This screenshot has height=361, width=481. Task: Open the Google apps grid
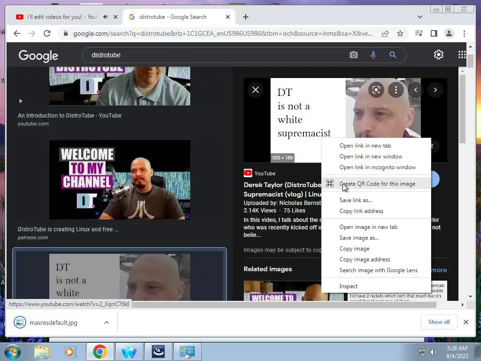point(462,55)
